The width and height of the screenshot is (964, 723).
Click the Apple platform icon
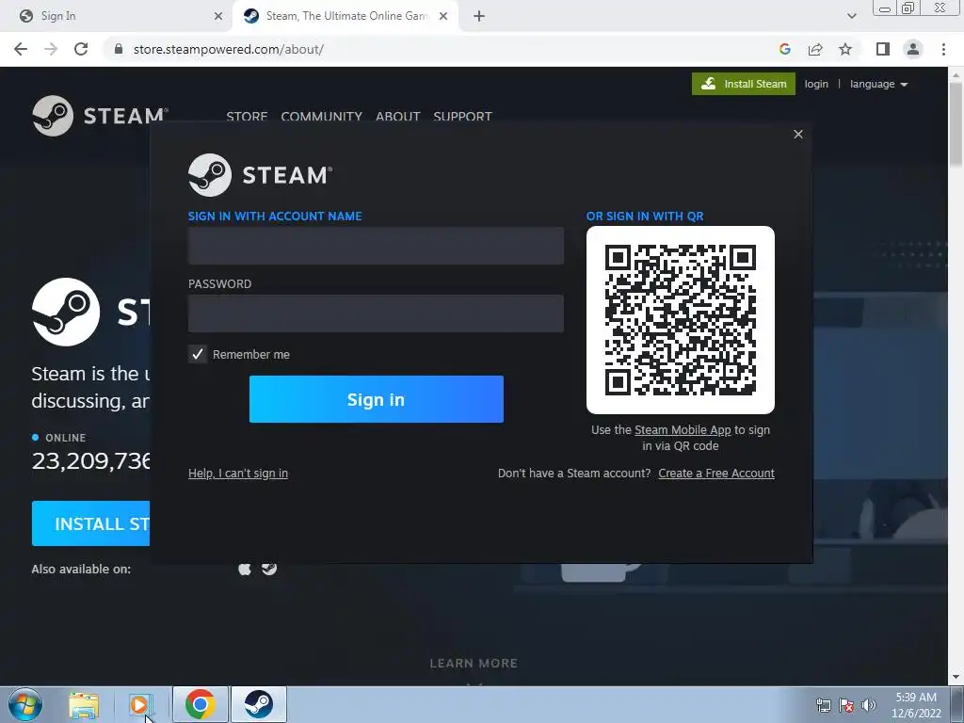coord(245,569)
